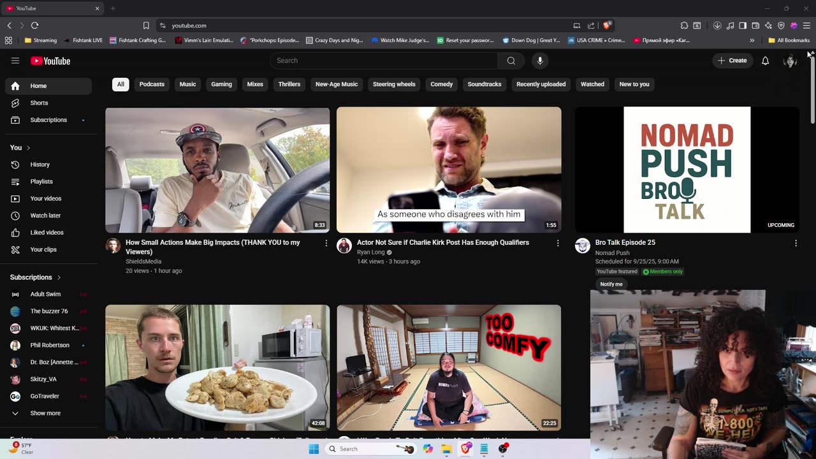
Task: Click the search magnifier button
Action: point(511,61)
